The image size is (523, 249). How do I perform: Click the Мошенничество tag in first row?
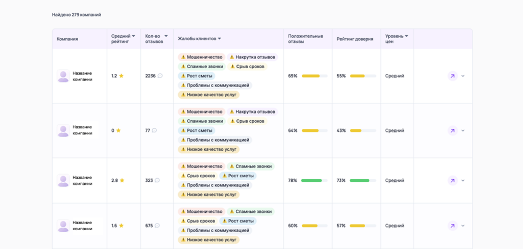[x=202, y=57]
